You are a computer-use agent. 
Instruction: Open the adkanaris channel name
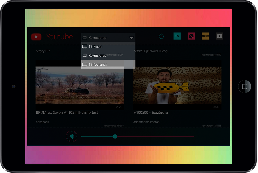(42, 122)
